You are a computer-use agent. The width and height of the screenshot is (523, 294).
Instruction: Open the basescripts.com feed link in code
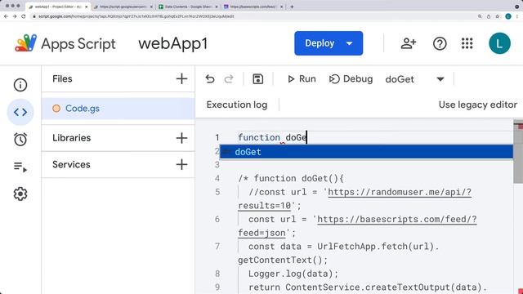396,220
